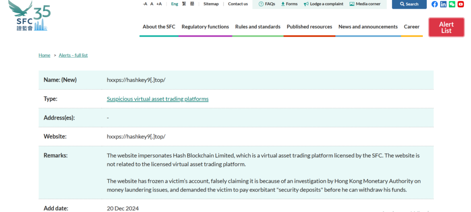Open the SFC LinkedIn page icon
Viewport: 471px width, 212px height.
tap(443, 4)
